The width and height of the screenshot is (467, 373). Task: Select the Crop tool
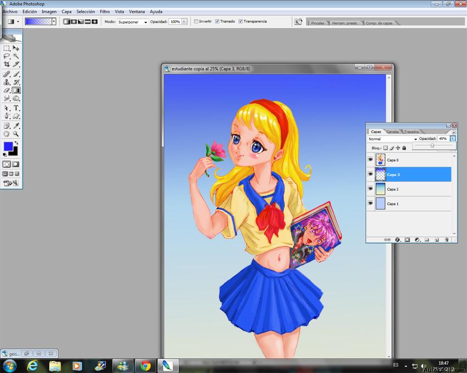tap(7, 64)
